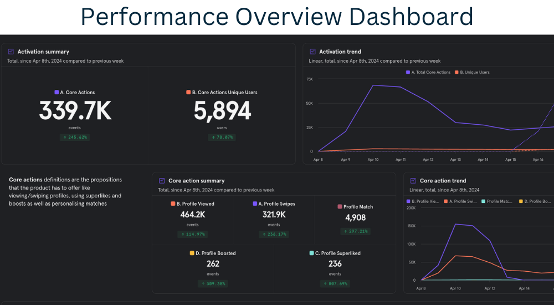Click the 807.69% Superliked change badge
The height and width of the screenshot is (305, 554).
[x=335, y=283]
